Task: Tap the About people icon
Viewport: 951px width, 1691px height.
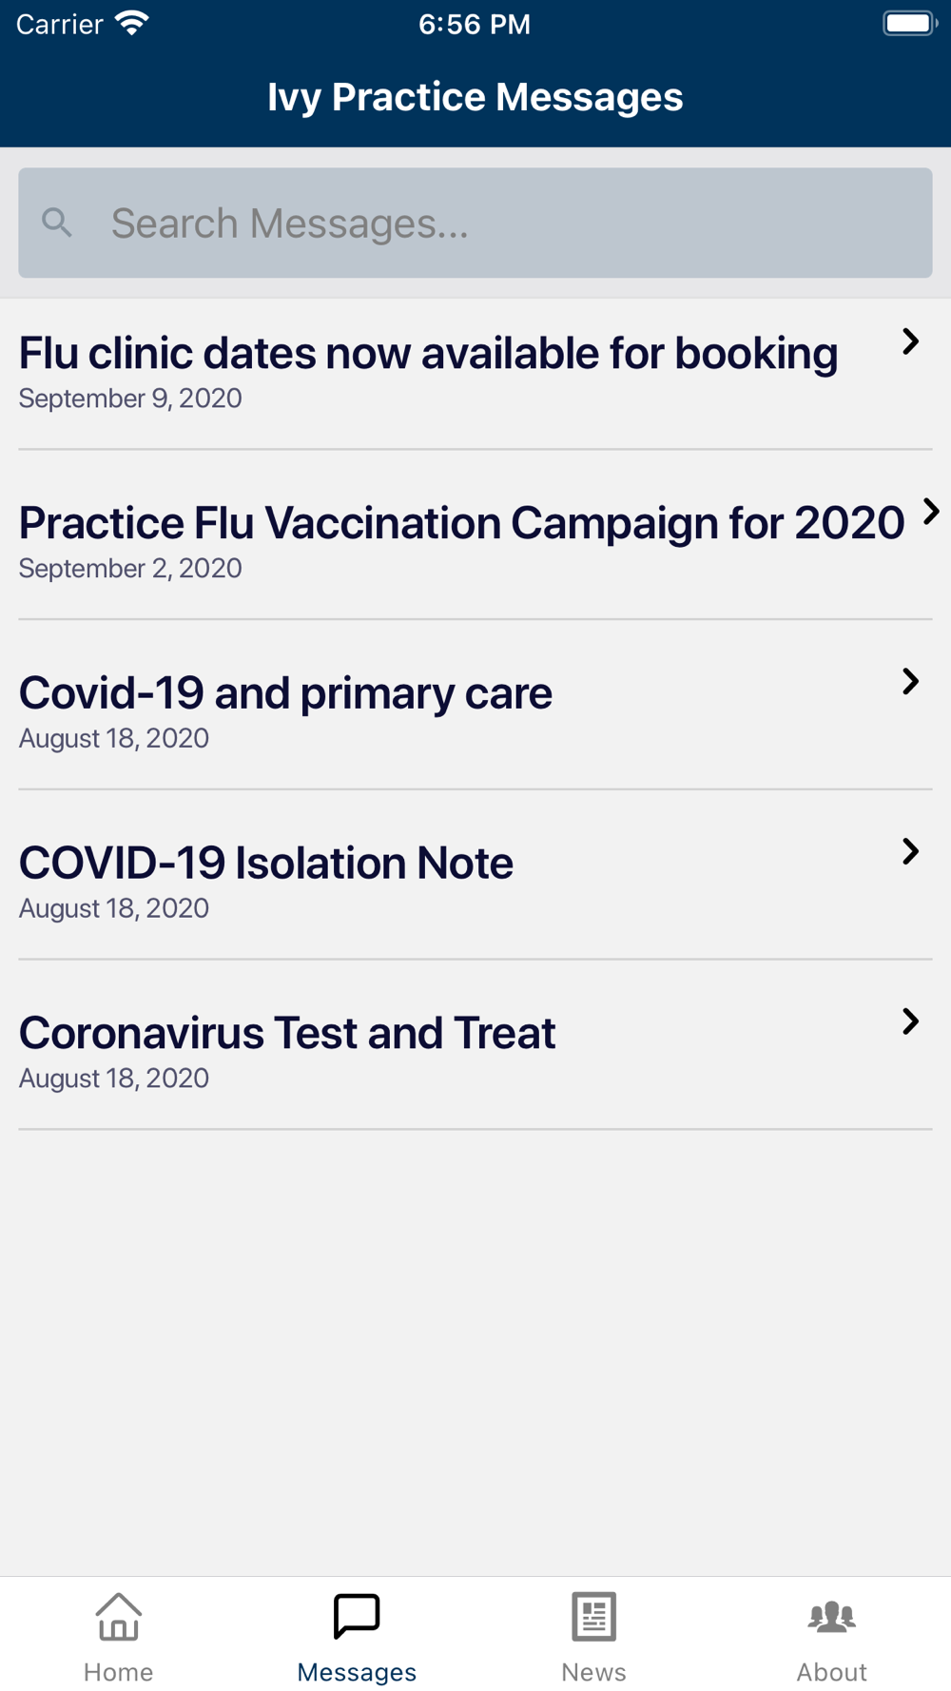Action: (x=832, y=1617)
